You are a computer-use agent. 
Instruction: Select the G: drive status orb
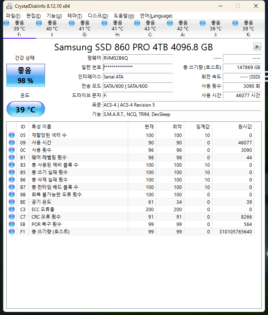point(72,23)
